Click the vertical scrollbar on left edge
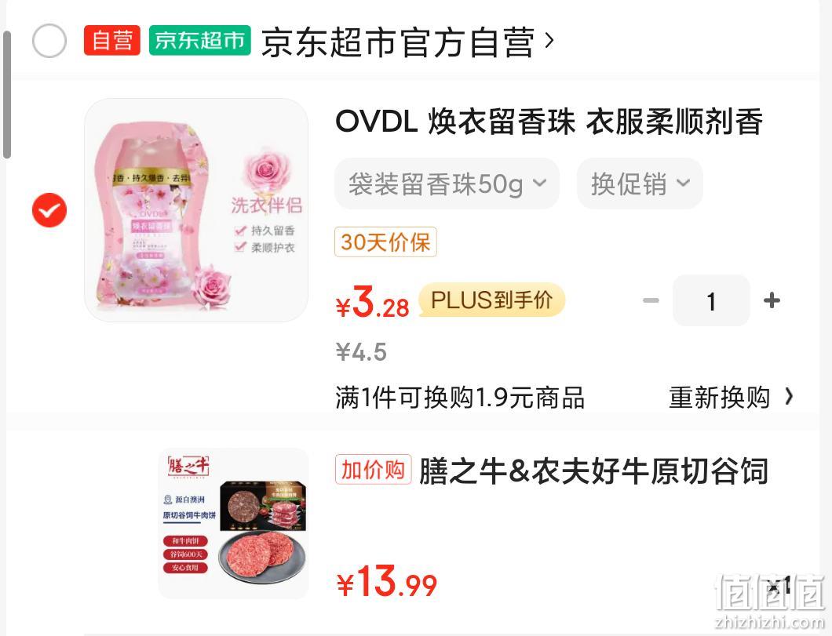 point(7,95)
